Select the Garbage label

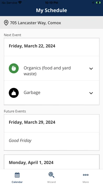[x=32, y=93]
